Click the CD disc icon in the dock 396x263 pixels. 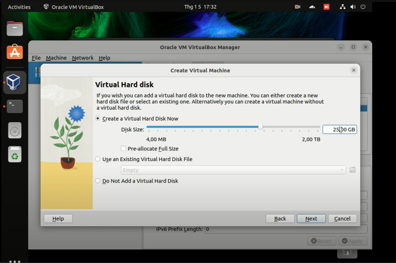[14, 130]
